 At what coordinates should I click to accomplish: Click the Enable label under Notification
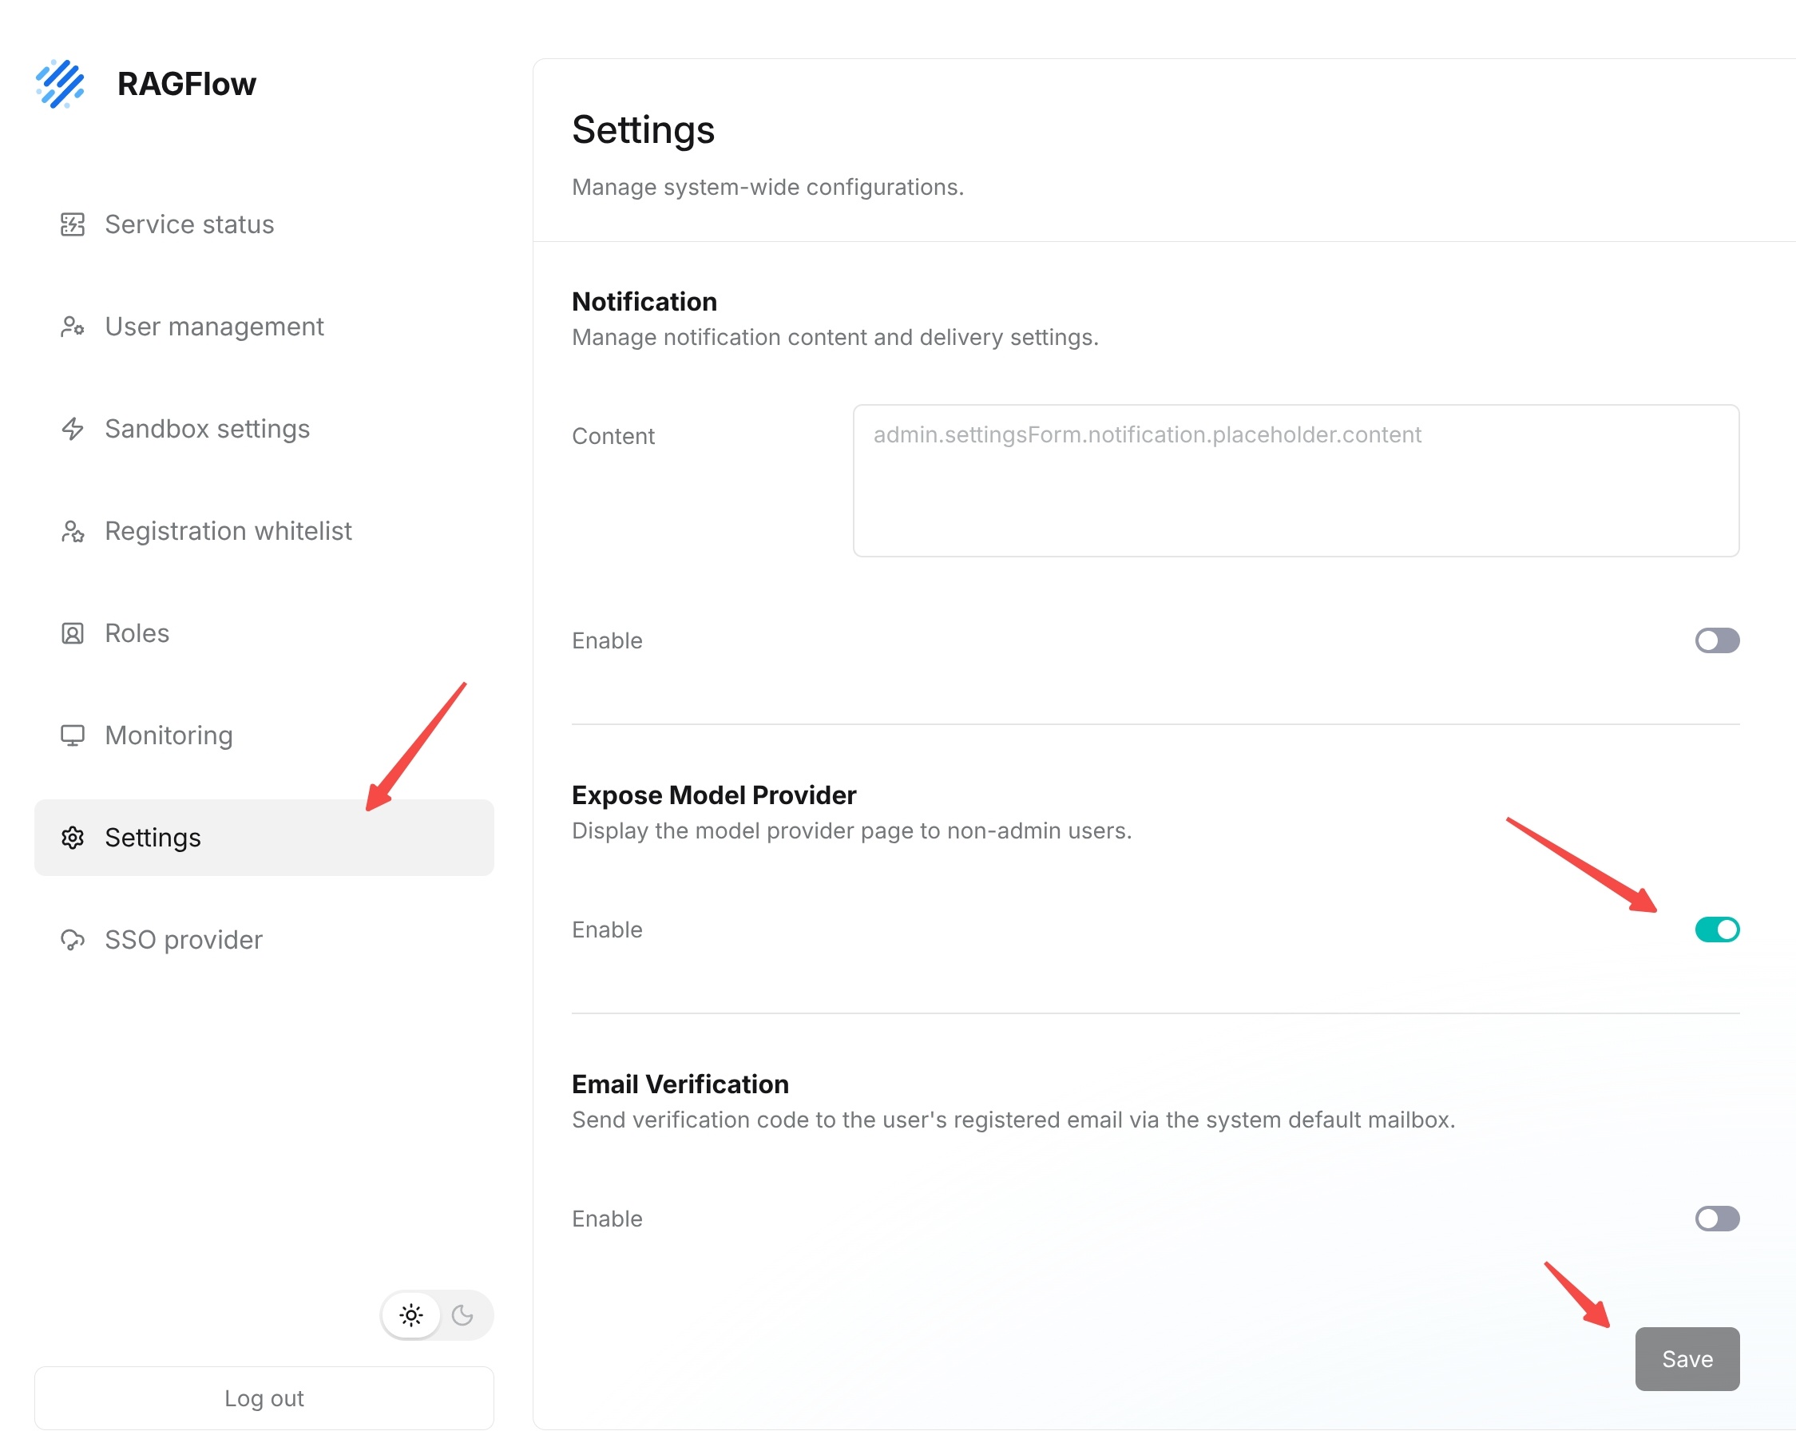pos(607,640)
